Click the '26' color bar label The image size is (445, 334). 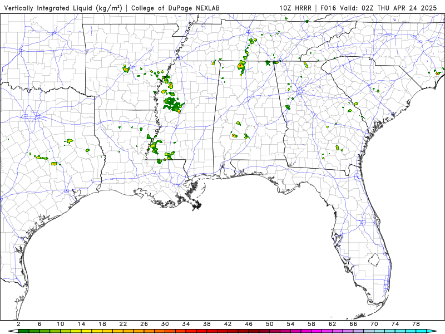point(144,324)
